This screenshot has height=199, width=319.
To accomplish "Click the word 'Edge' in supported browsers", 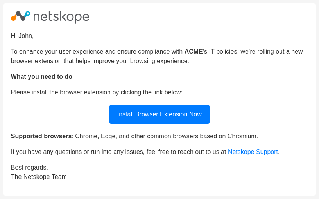I will click(108, 136).
